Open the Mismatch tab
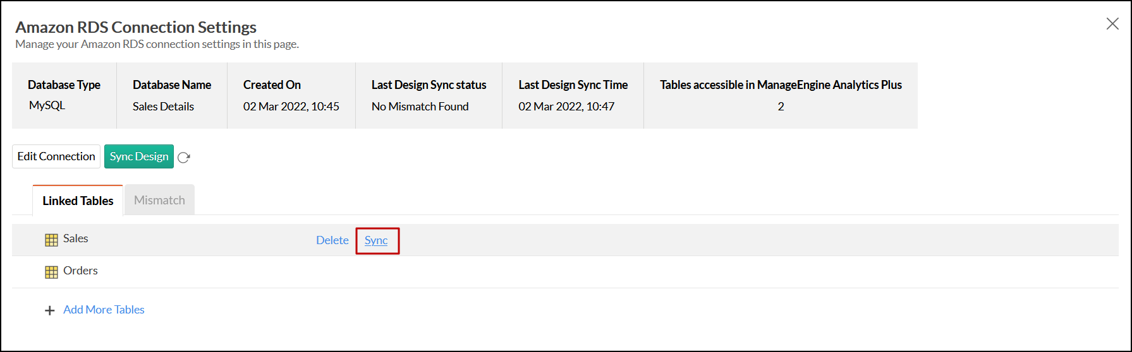Image resolution: width=1132 pixels, height=352 pixels. (159, 200)
